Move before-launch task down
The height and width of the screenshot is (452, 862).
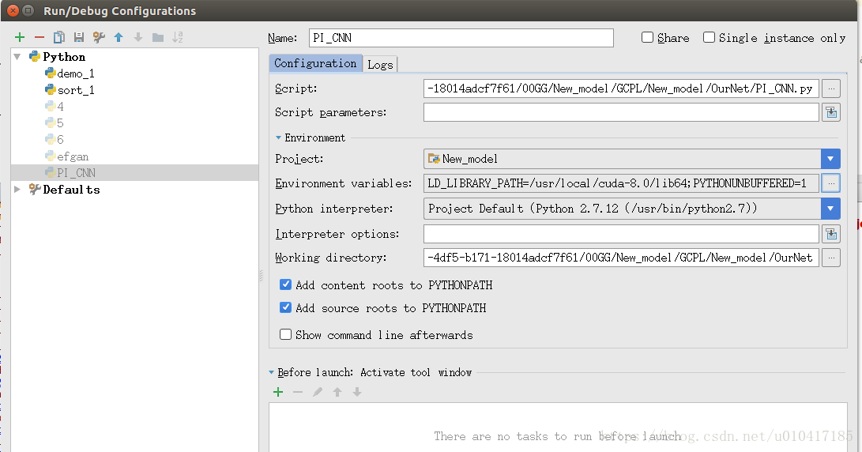[357, 392]
